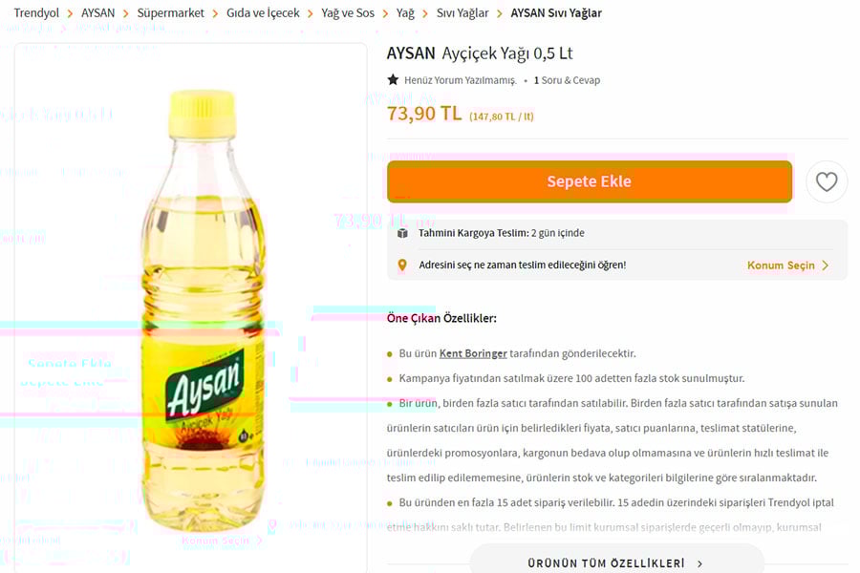Click the cargo box delivery icon
860x573 pixels.
point(402,233)
